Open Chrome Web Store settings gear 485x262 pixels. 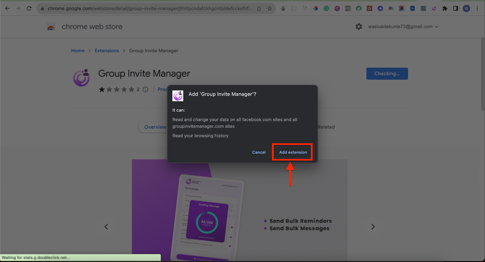(359, 27)
